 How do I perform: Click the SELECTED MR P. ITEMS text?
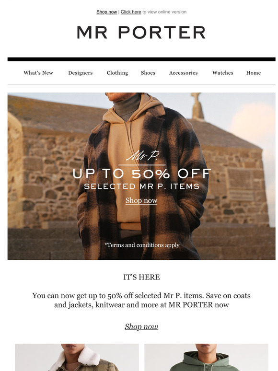pyautogui.click(x=142, y=186)
